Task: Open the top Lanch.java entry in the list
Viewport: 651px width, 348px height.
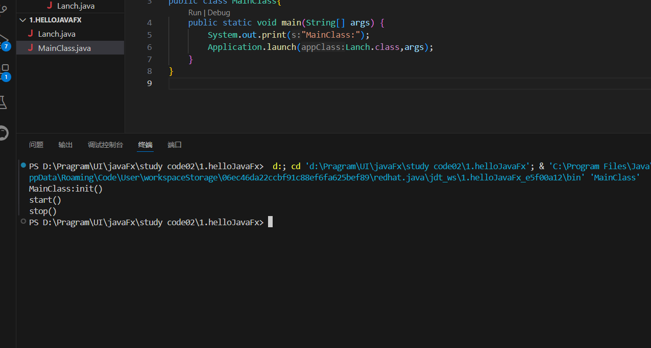Action: click(x=76, y=6)
